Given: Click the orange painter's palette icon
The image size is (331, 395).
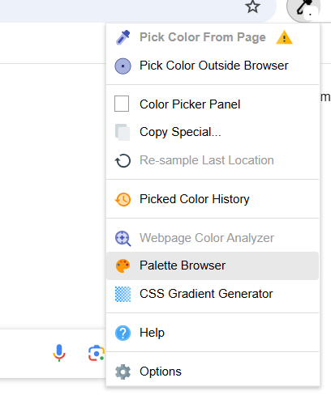Looking at the screenshot, I should point(123,265).
